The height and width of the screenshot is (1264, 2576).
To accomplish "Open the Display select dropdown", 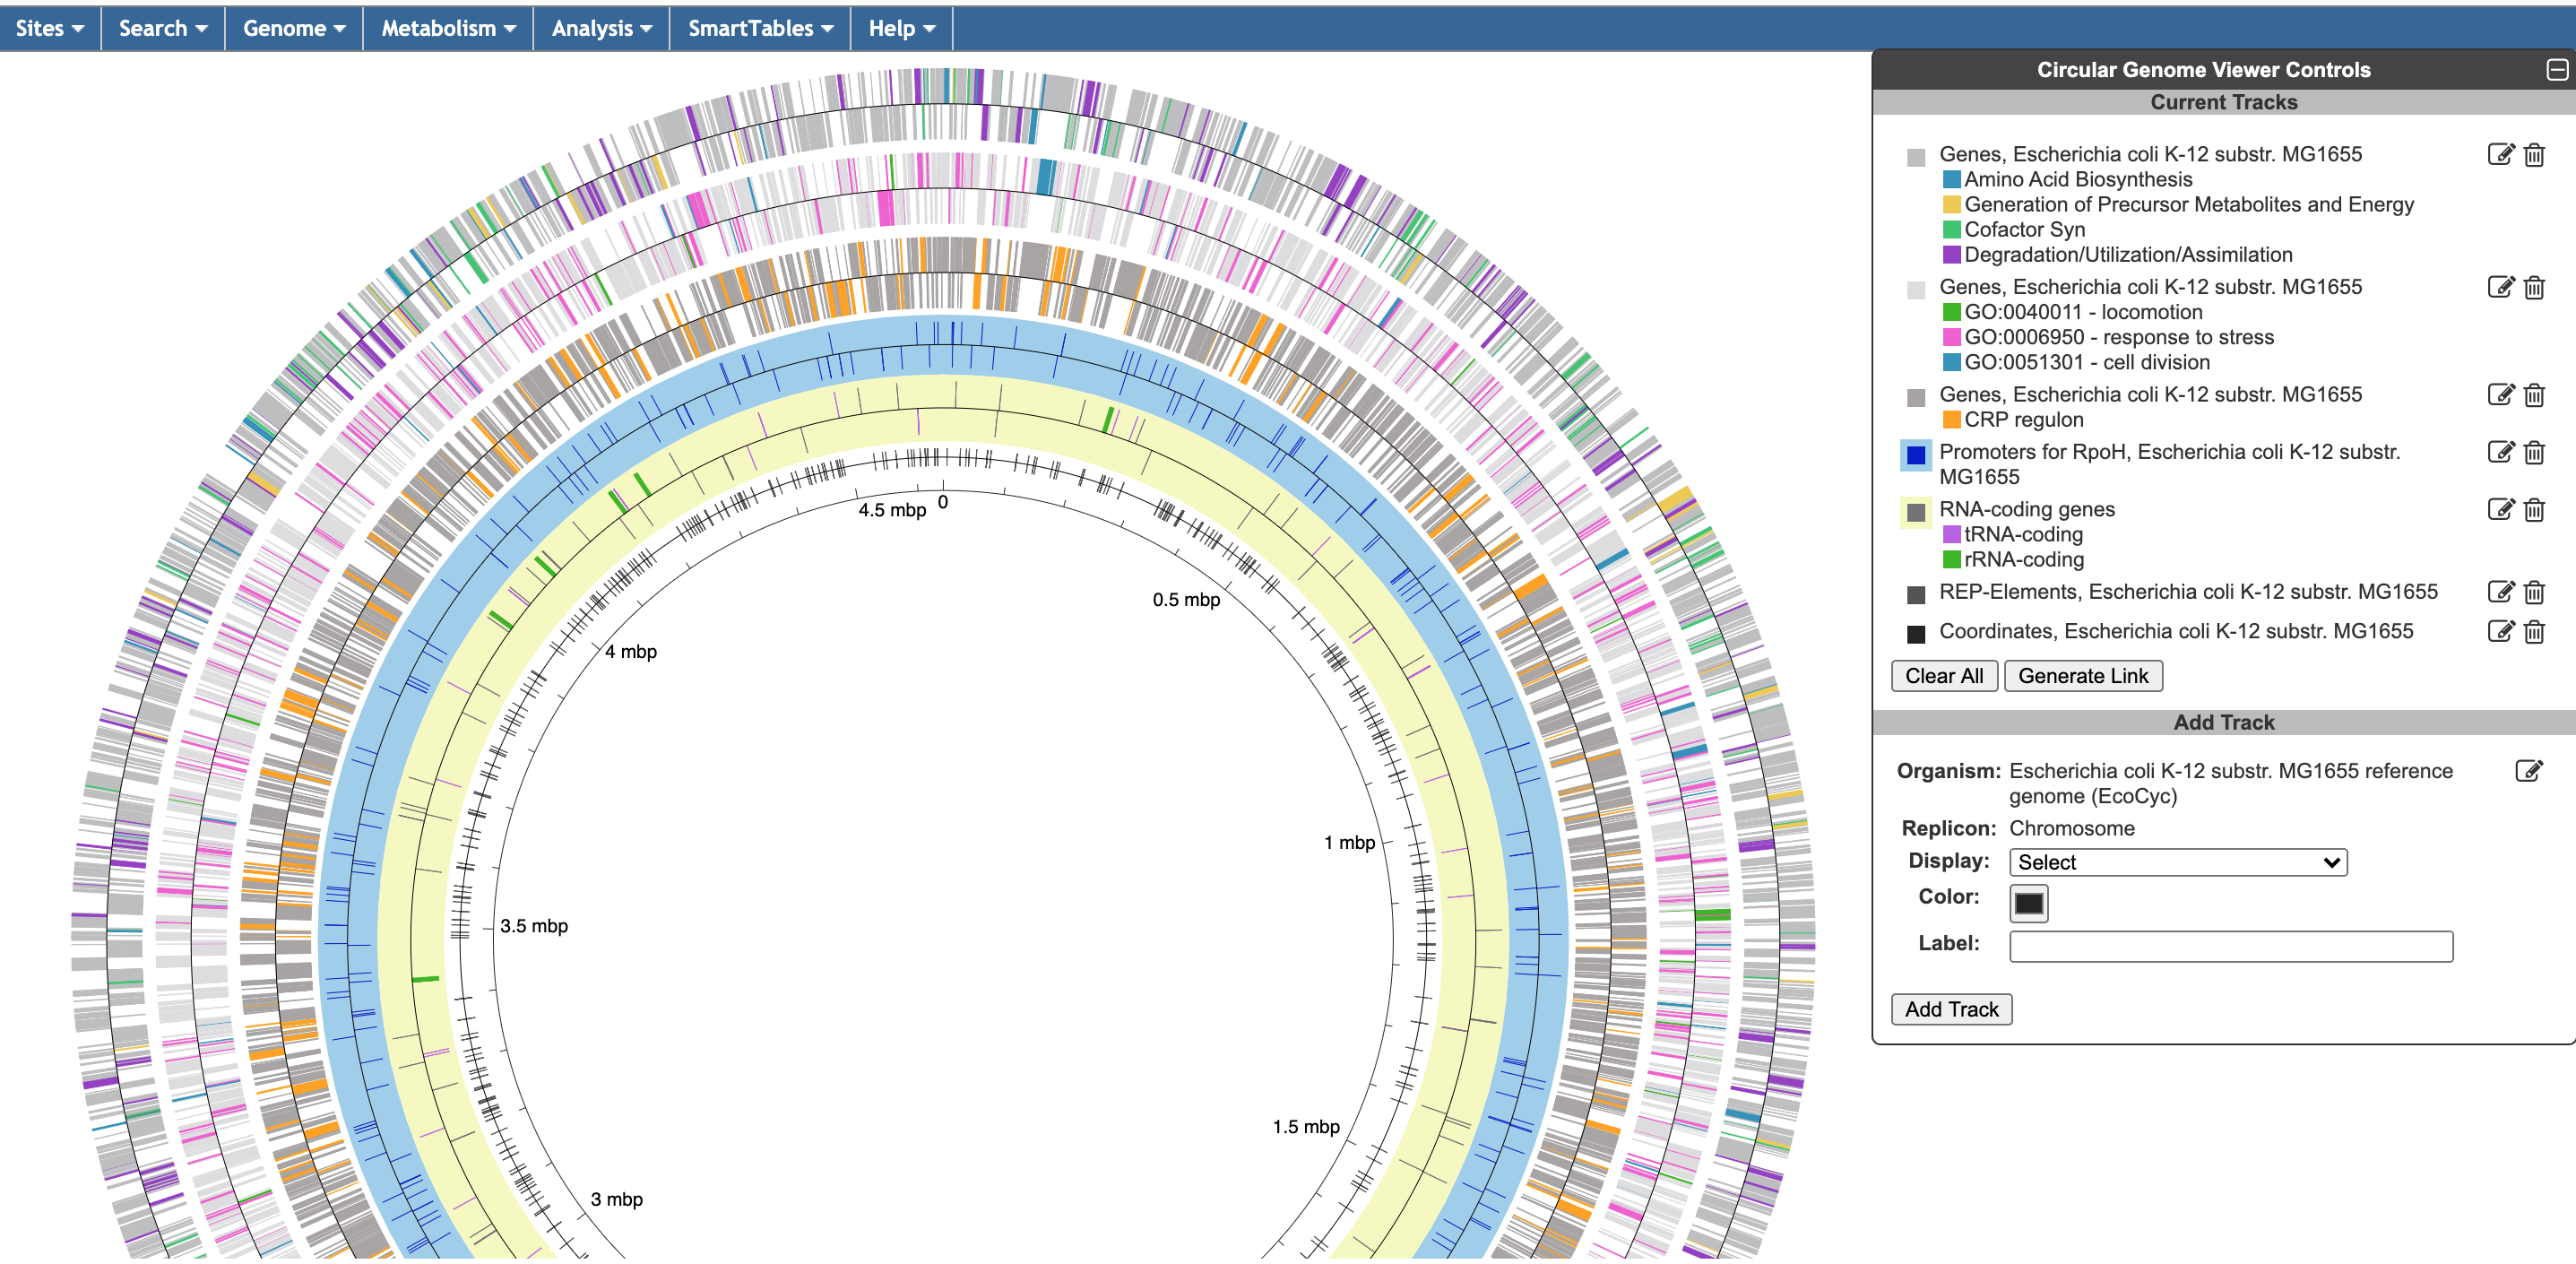I will (x=2177, y=862).
